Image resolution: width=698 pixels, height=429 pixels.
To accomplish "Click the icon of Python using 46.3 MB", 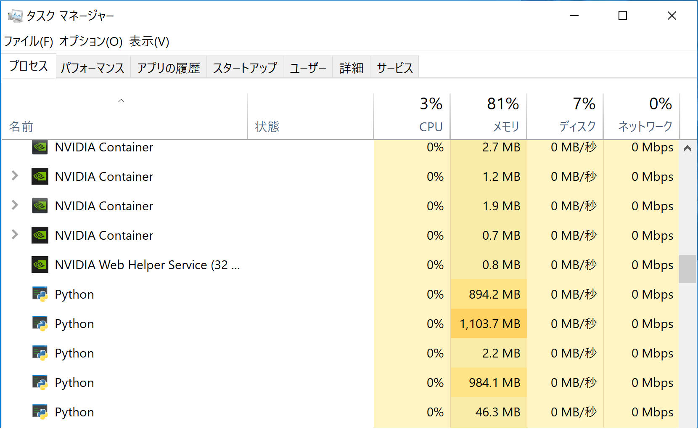I will coord(40,412).
